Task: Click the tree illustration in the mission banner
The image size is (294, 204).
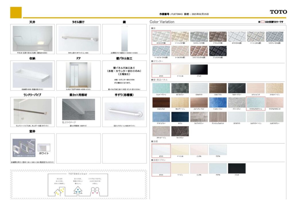Action: (x=78, y=190)
